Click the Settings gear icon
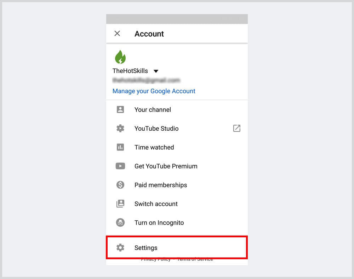Image resolution: width=354 pixels, height=279 pixels. (120, 248)
